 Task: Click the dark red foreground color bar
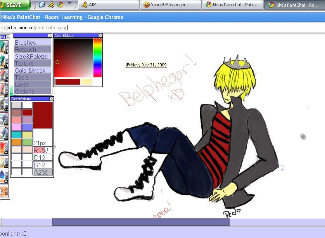pos(68,82)
